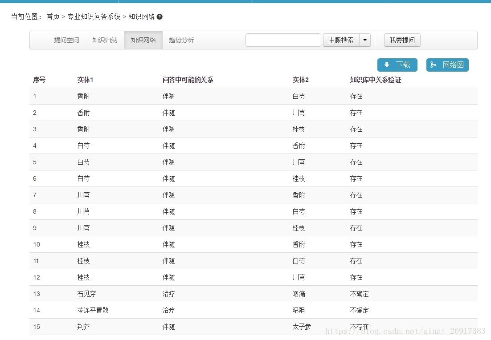
Task: Click 存在 status in row 6
Action: [x=356, y=178]
